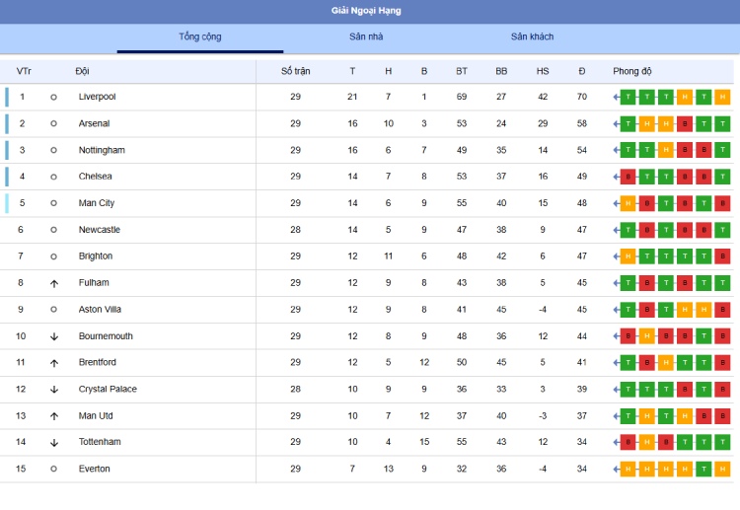Click the circle icon next to Liverpool

[54, 98]
